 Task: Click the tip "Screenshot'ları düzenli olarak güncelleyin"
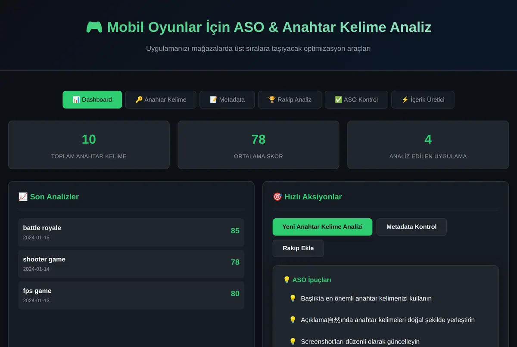click(360, 341)
